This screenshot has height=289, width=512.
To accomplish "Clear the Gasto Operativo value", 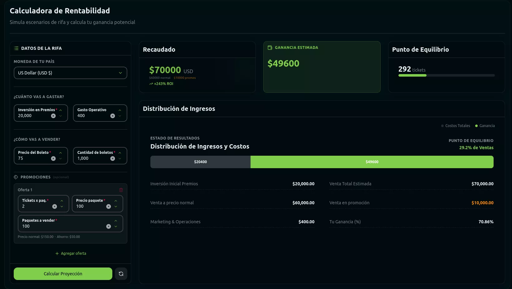I will pos(113,116).
